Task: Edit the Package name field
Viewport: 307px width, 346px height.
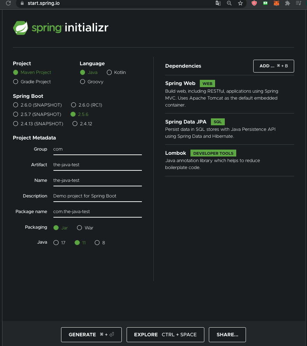Action: click(97, 212)
